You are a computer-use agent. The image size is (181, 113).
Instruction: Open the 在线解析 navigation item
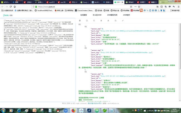[x=84, y=15]
